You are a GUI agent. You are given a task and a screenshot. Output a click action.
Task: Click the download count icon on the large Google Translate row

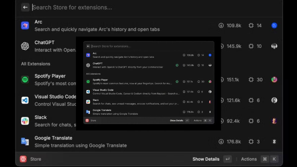(221, 141)
